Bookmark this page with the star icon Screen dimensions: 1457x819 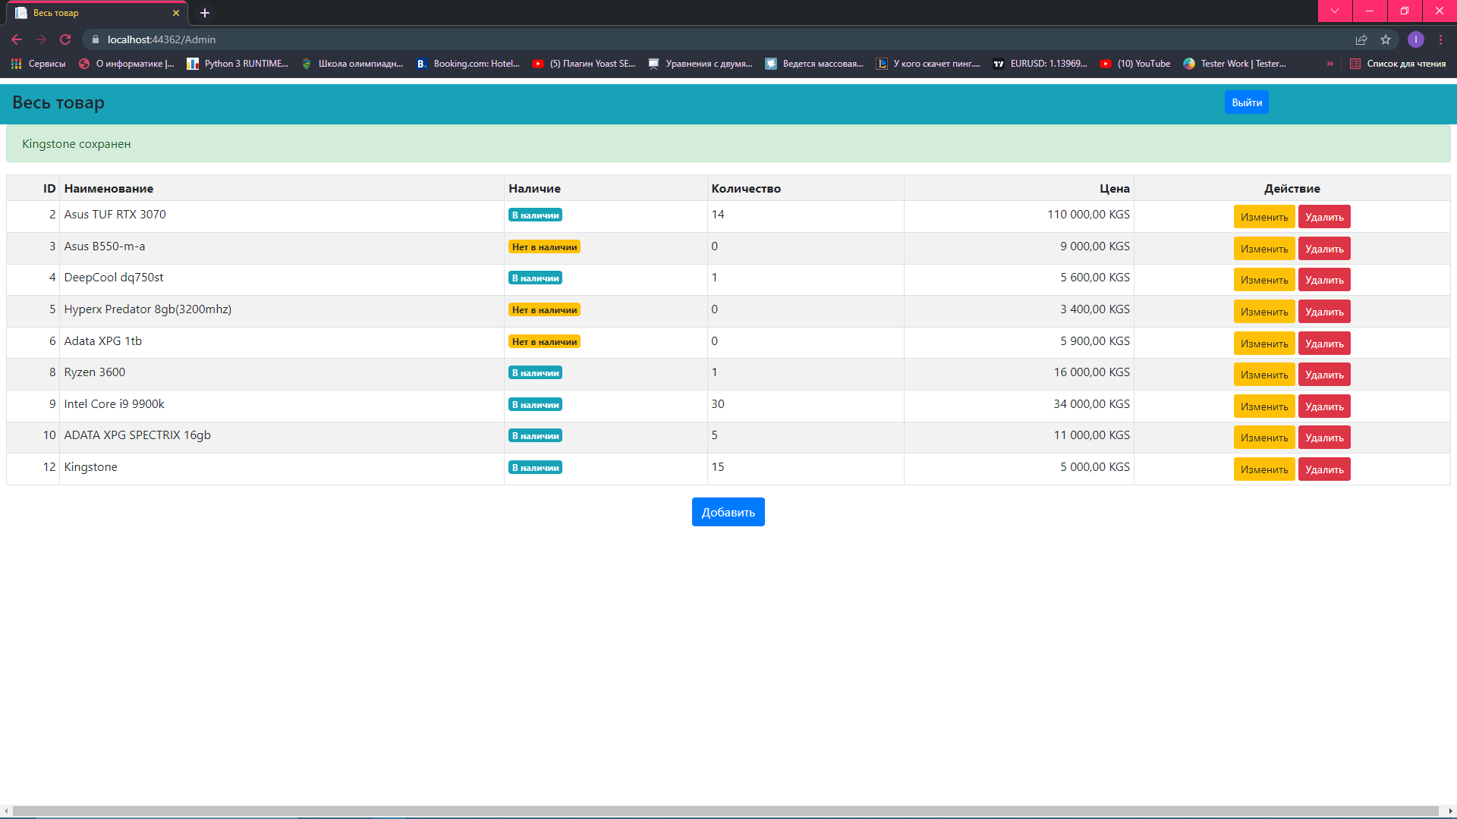click(1386, 39)
